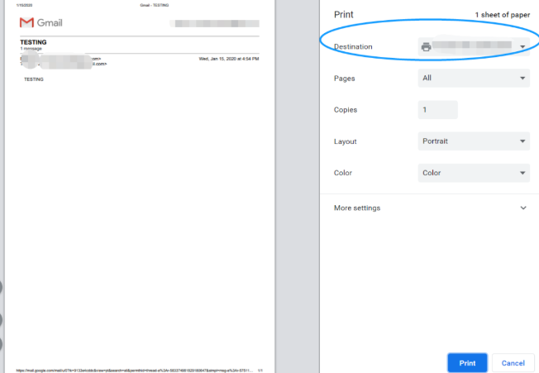Click the printer icon in Destination field
Image resolution: width=539 pixels, height=373 pixels.
pos(427,47)
